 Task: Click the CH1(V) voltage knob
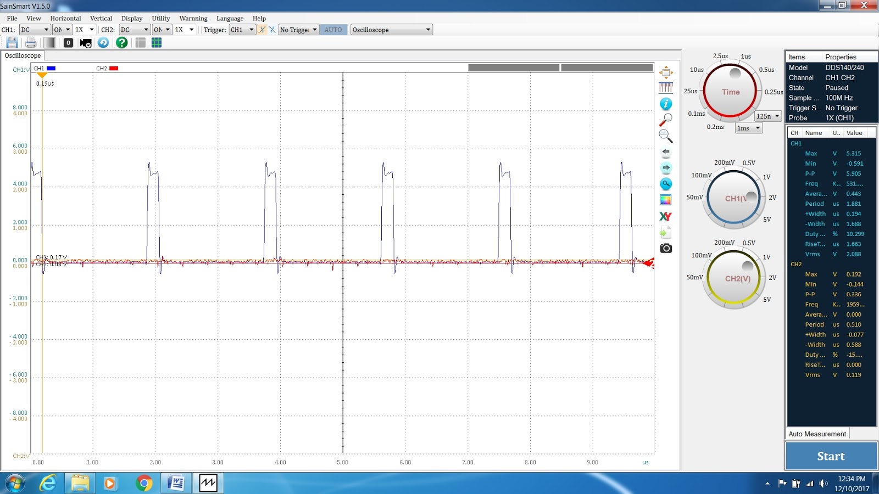734,198
